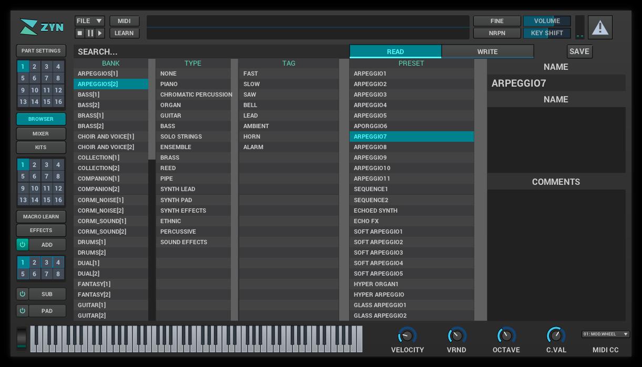Turn the VRND knob
This screenshot has width=642, height=367.
click(x=456, y=335)
